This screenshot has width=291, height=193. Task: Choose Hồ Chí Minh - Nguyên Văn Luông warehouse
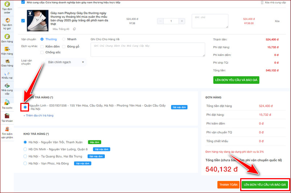click(25, 149)
